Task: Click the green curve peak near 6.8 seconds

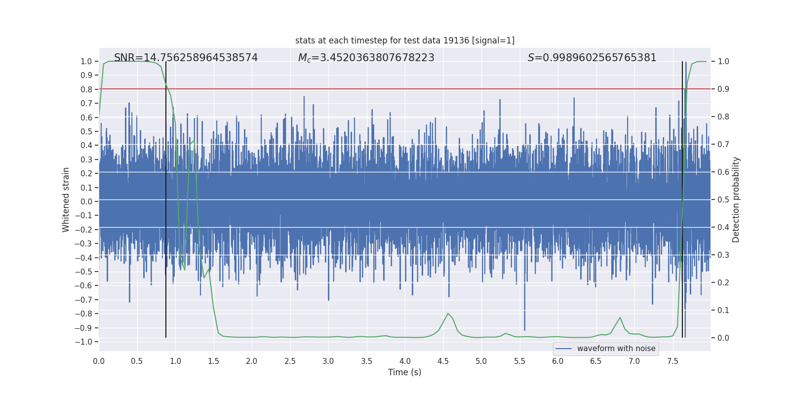Action: 620,317
